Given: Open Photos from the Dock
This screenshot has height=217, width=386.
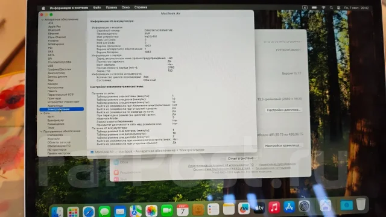Looking at the screenshot, I should click(151, 211).
